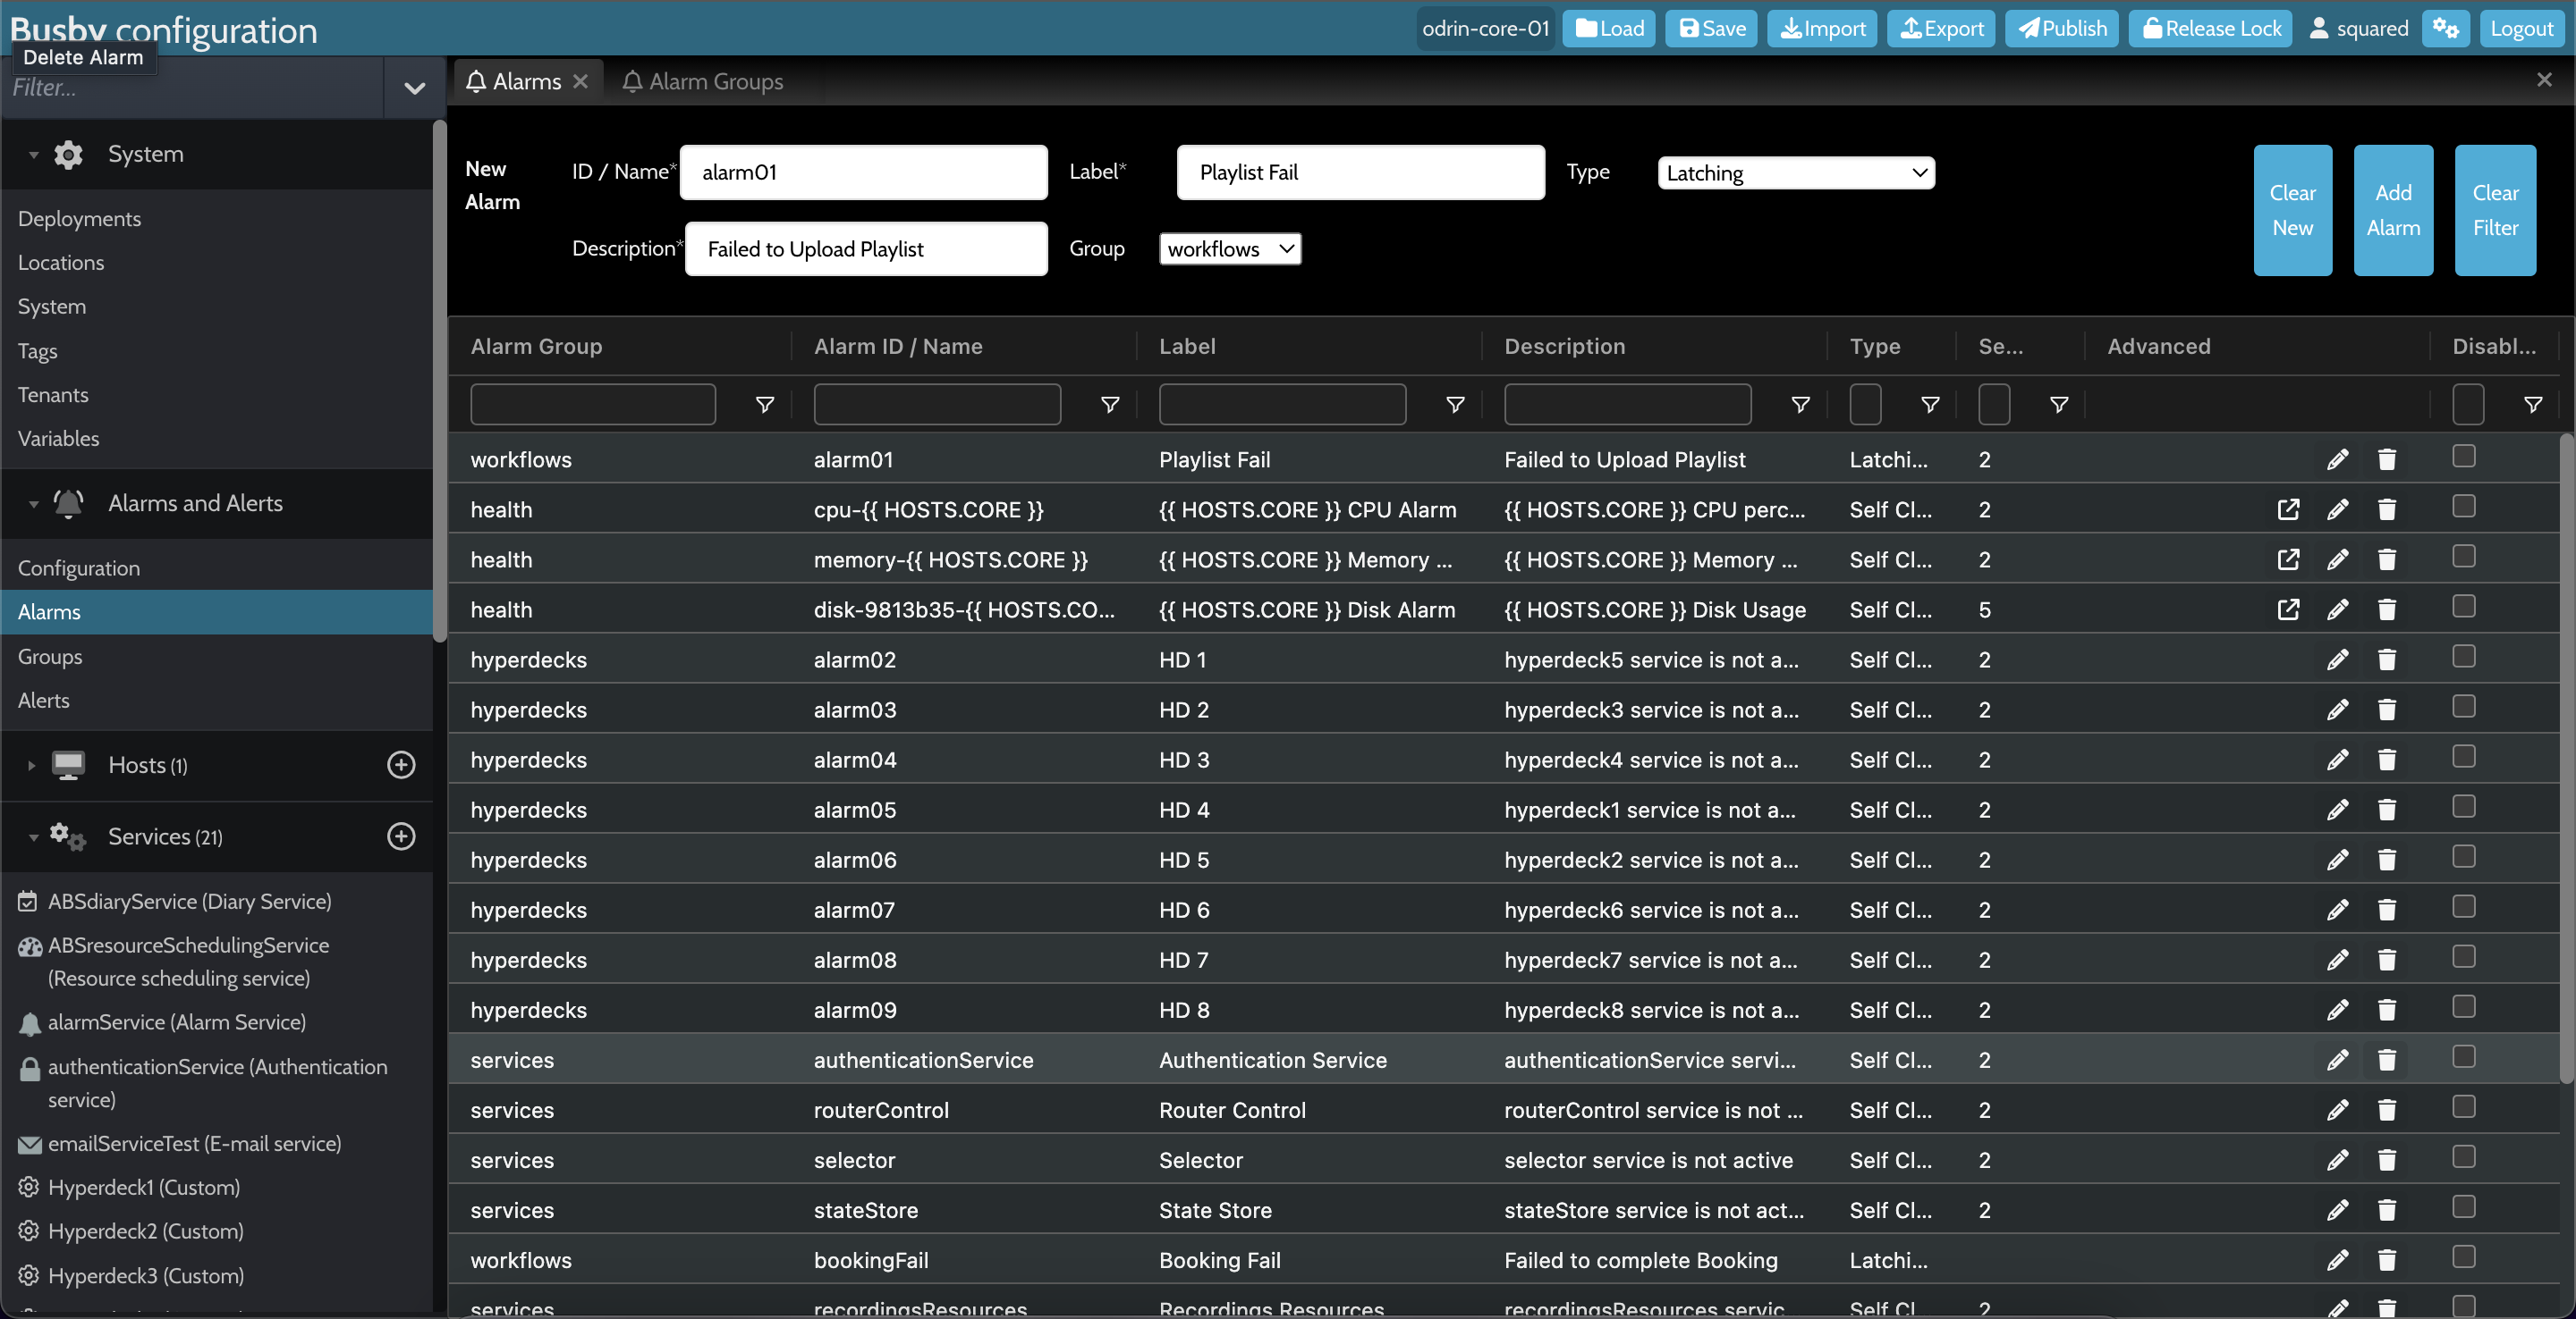
Task: Toggle the Disabled column filter checkbox
Action: 2468,405
